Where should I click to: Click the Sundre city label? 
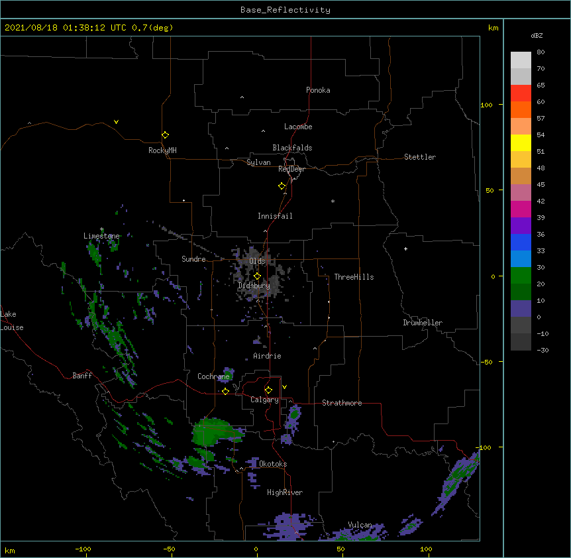pyautogui.click(x=193, y=259)
